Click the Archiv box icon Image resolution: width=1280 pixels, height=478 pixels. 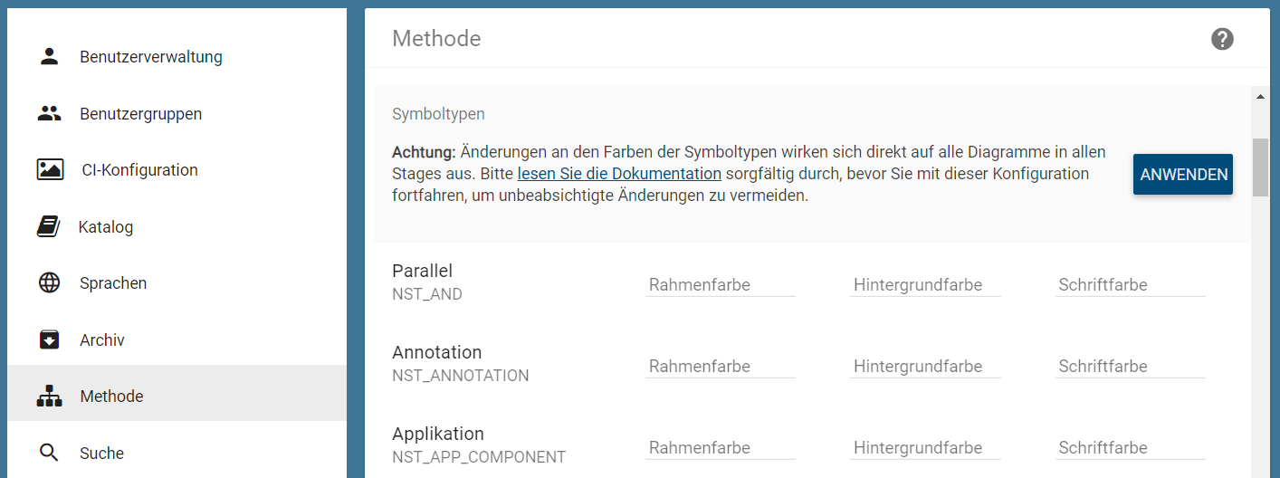click(x=49, y=340)
